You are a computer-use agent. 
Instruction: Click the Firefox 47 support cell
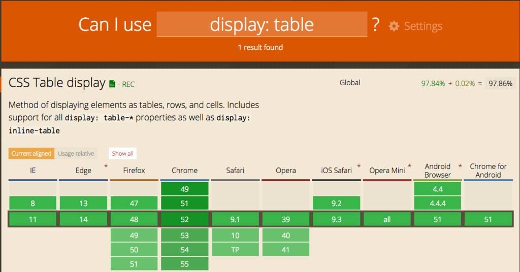[134, 203]
